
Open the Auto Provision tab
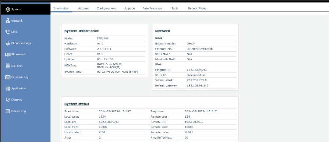[152, 9]
